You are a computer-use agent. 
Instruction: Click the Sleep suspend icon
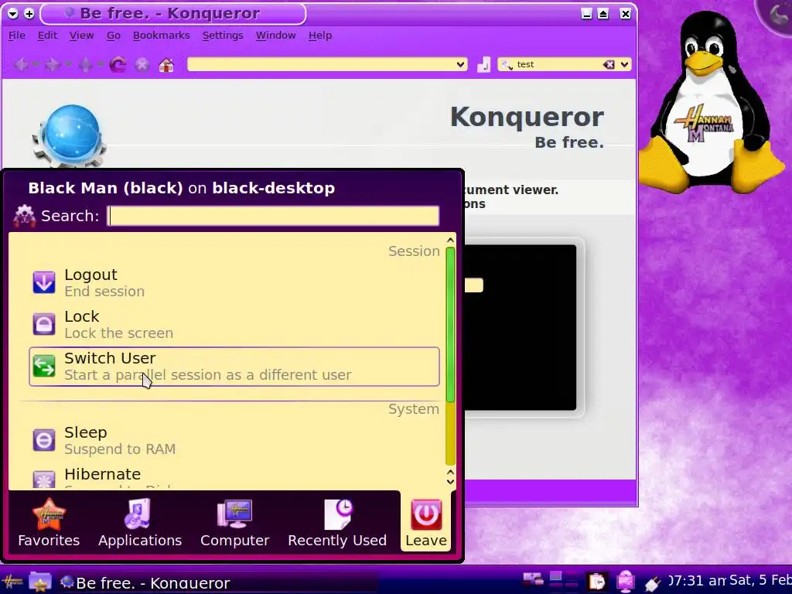click(x=44, y=440)
